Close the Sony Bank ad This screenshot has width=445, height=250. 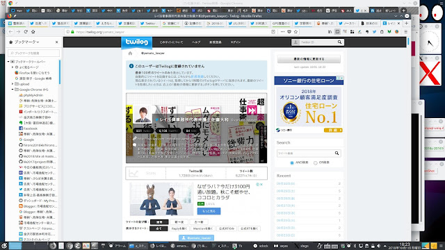pyautogui.click(x=341, y=78)
